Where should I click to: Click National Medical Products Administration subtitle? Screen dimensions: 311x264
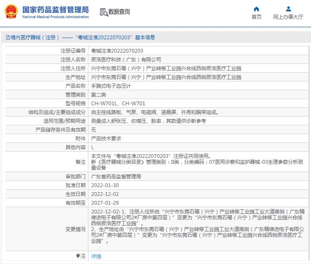coord(55,17)
